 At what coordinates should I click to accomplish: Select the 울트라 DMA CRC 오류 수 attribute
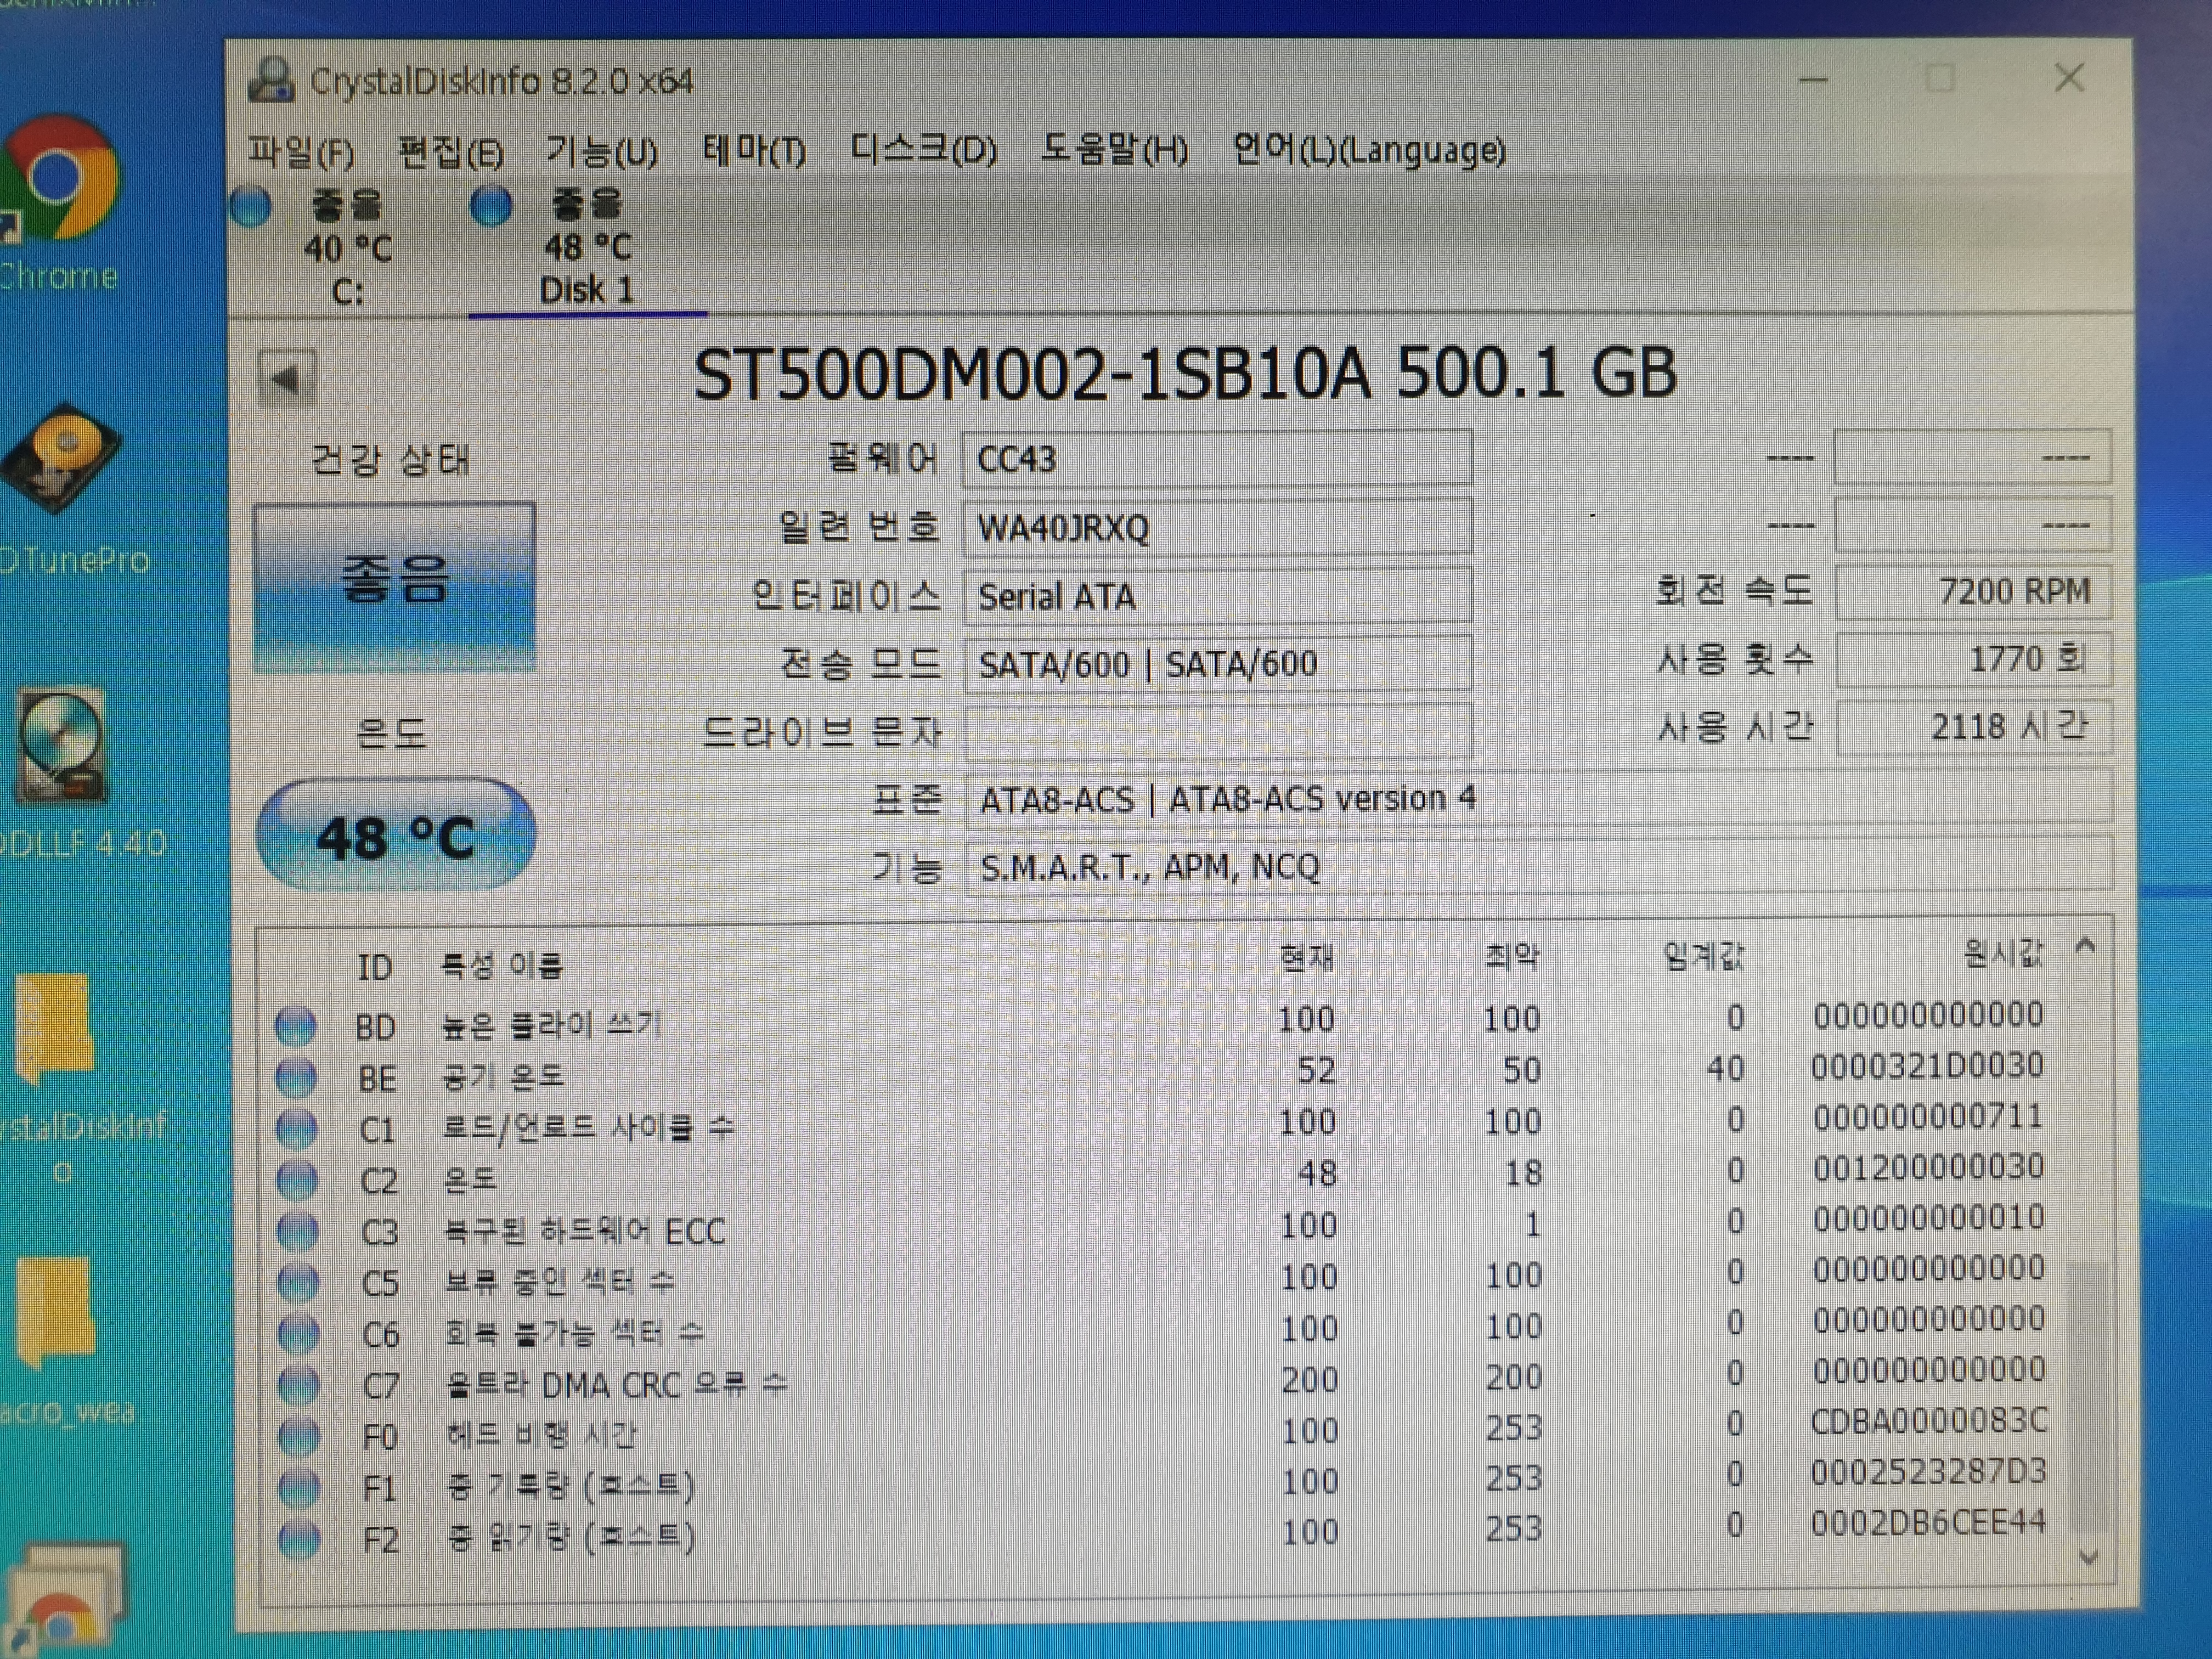(x=616, y=1384)
